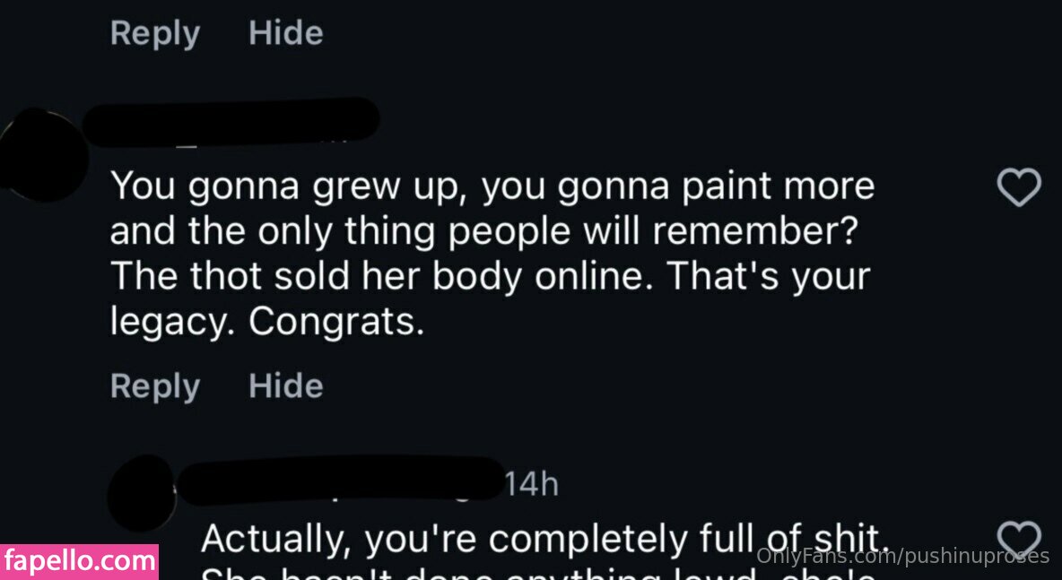Like the "You gonna grew up" comment
Viewport: 1062px width, 580px height.
pos(1019,186)
